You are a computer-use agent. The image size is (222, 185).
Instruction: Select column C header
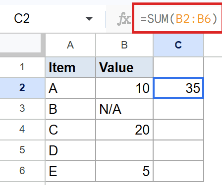pyautogui.click(x=178, y=45)
